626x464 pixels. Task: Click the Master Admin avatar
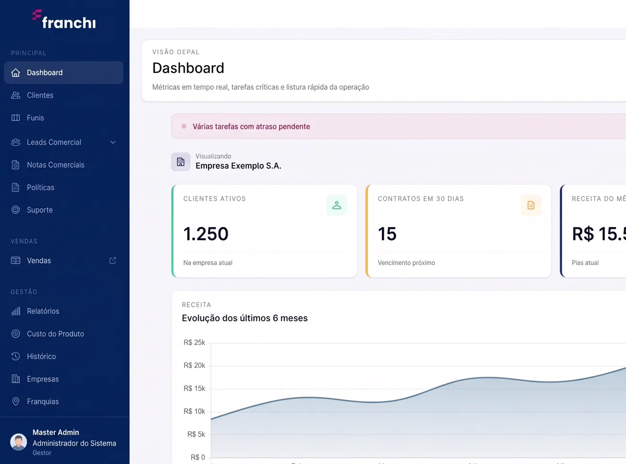pos(19,442)
